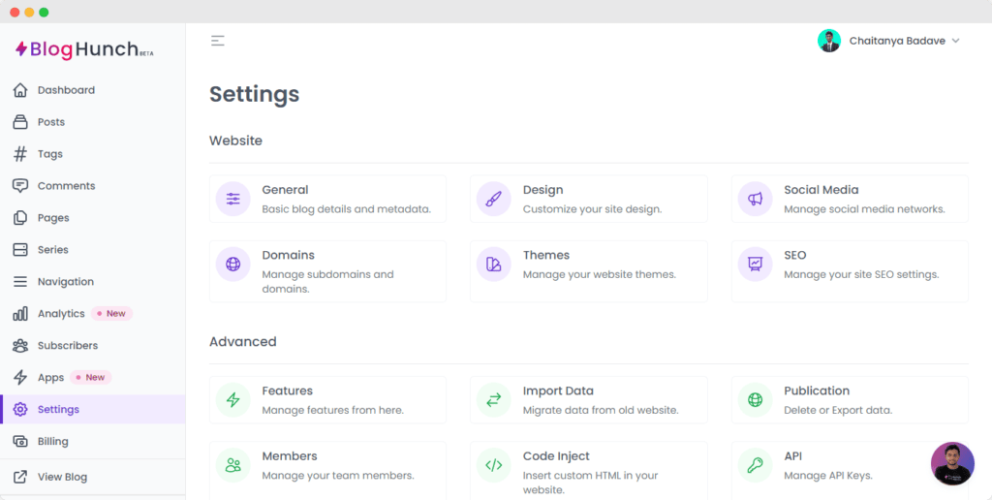The image size is (992, 500).
Task: Open Analytics in the sidebar
Action: [x=61, y=314]
